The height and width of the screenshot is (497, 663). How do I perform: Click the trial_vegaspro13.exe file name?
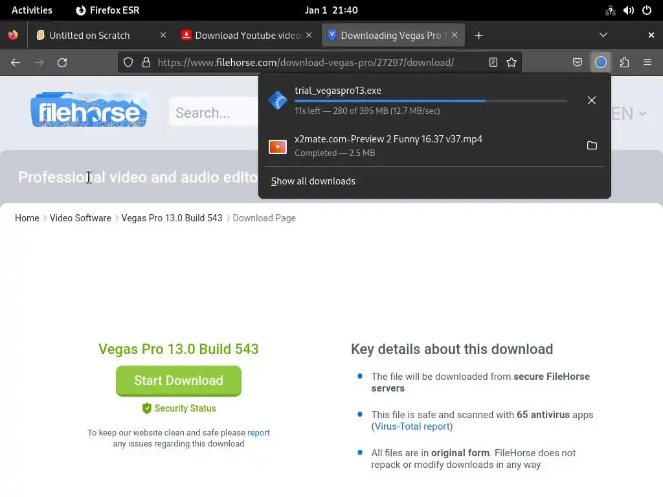coord(338,91)
